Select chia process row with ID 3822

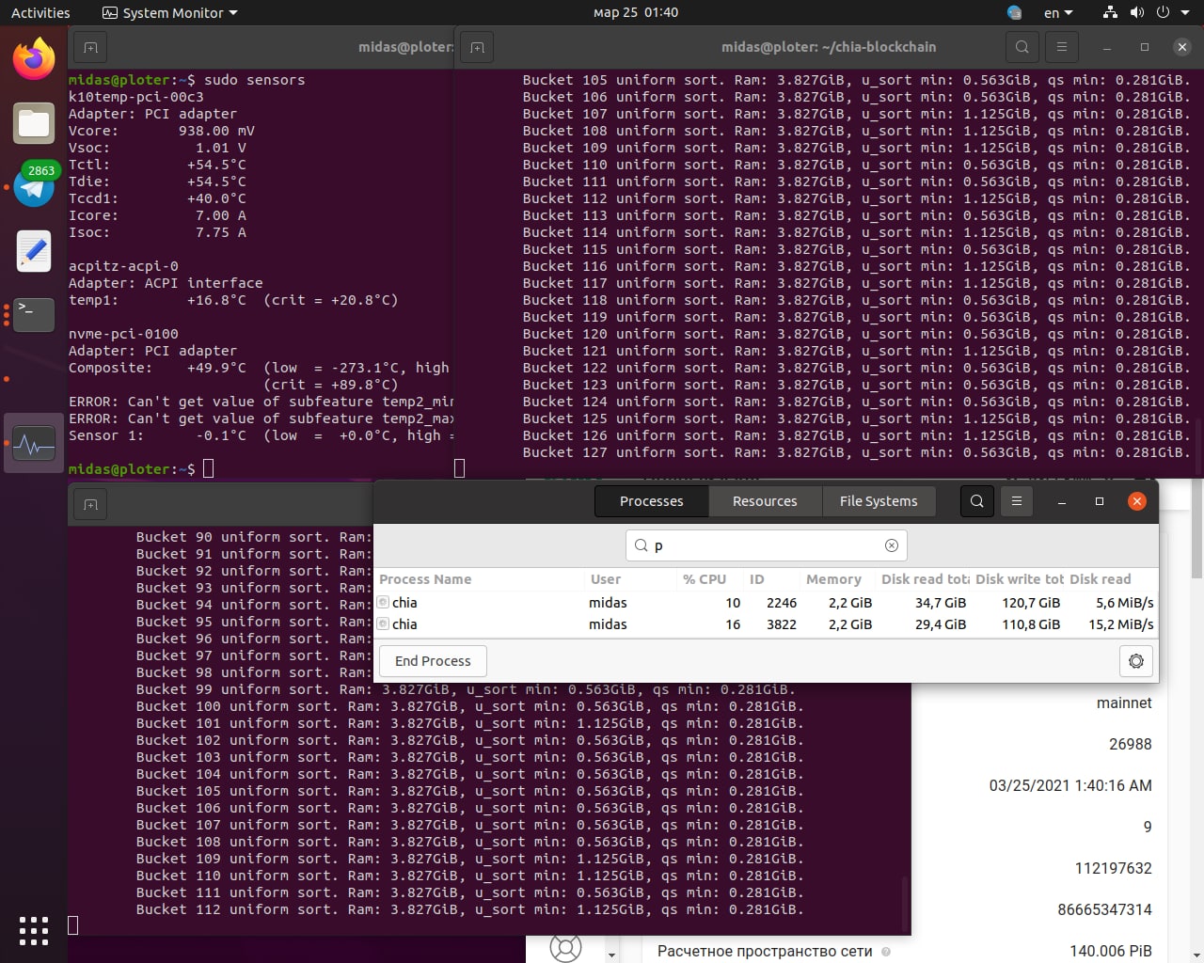[x=766, y=624]
